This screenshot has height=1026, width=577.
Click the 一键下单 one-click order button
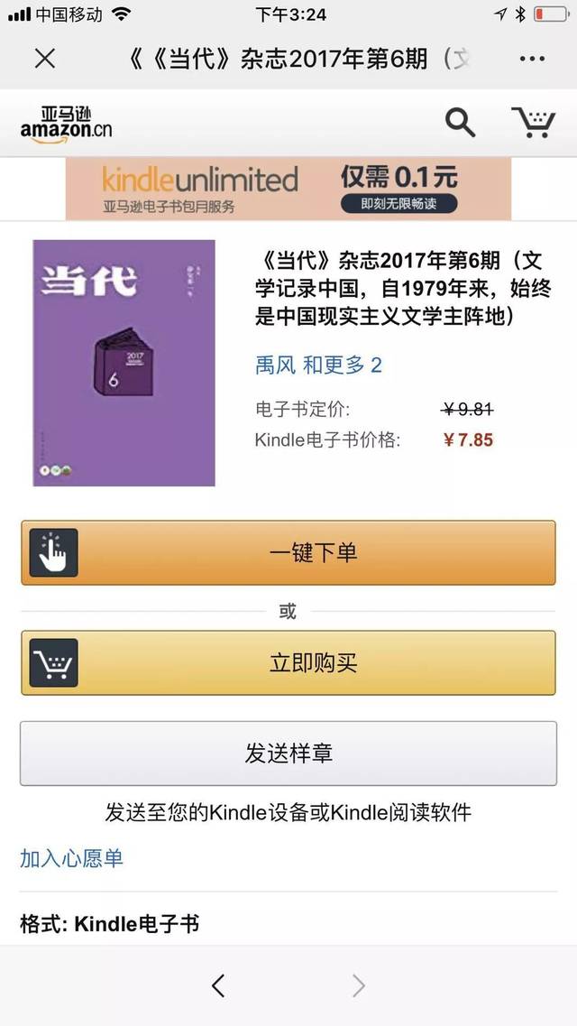pos(288,553)
